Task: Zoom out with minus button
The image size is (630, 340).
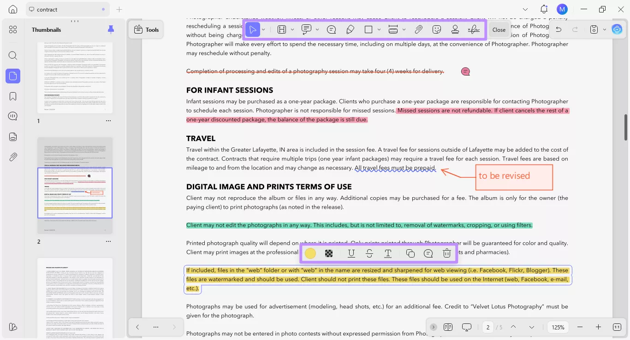Action: pos(580,327)
